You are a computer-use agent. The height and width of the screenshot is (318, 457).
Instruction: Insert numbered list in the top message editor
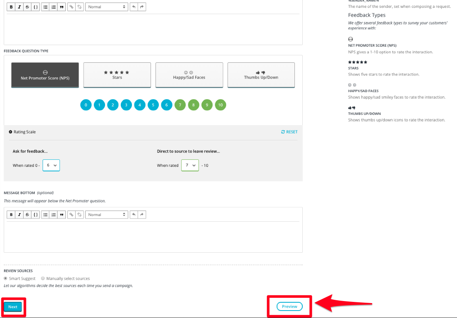54,7
